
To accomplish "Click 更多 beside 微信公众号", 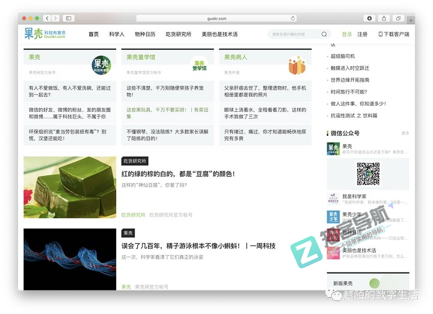I will (x=405, y=133).
